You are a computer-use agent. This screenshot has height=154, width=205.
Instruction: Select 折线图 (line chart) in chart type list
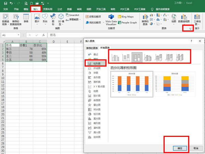click(x=97, y=68)
